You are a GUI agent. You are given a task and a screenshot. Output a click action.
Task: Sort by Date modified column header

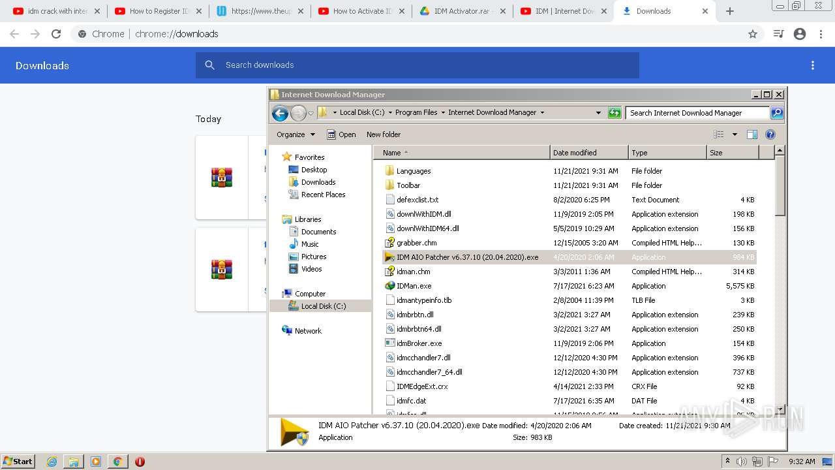[589, 153]
